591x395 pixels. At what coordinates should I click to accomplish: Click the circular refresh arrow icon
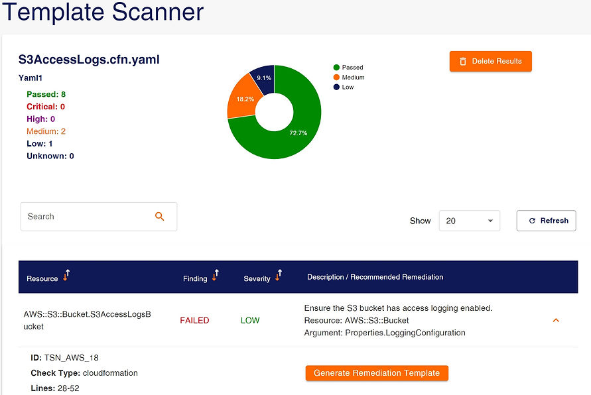point(532,221)
